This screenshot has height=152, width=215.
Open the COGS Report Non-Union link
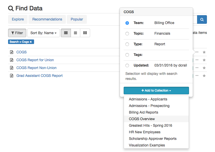(x=37, y=68)
